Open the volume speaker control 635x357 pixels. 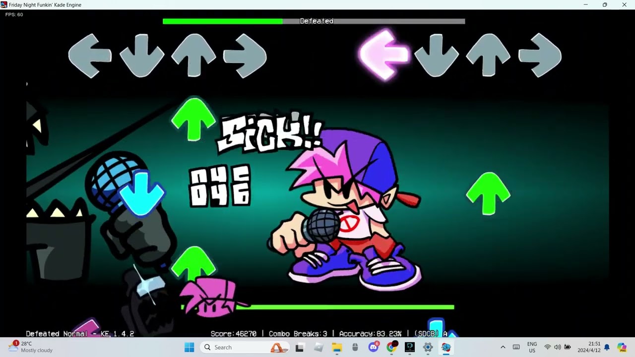(x=558, y=347)
